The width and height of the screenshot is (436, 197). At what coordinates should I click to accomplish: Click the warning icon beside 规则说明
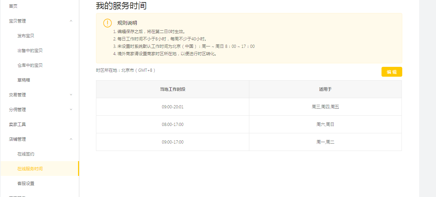(108, 23)
